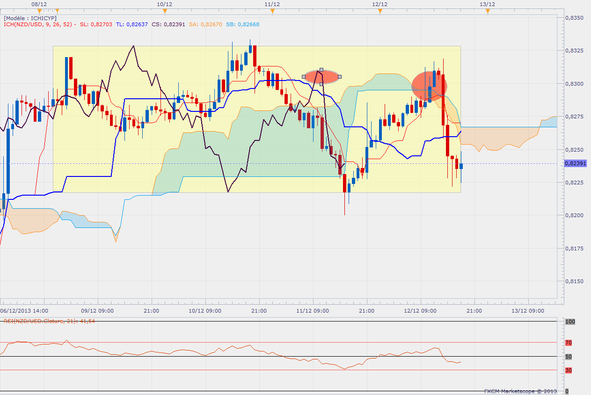Click the RSI level 70 label

click(x=569, y=343)
